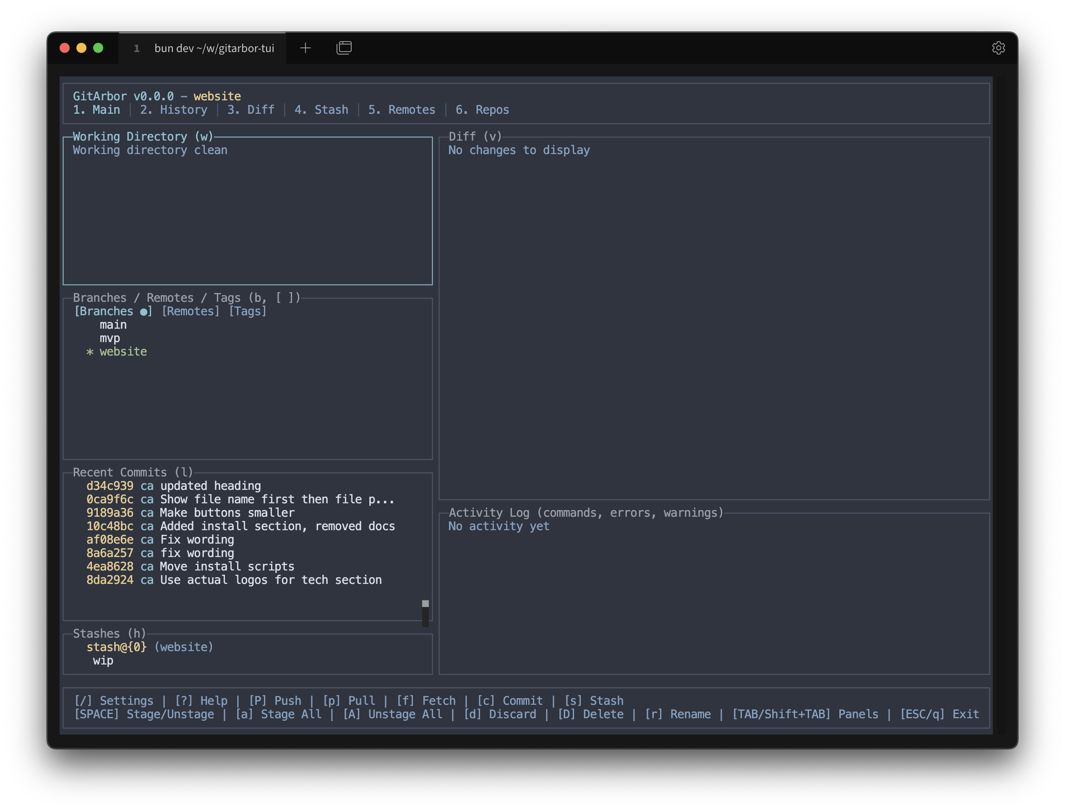Open a new terminal tab with the plus icon
1065x811 pixels.
(x=305, y=48)
